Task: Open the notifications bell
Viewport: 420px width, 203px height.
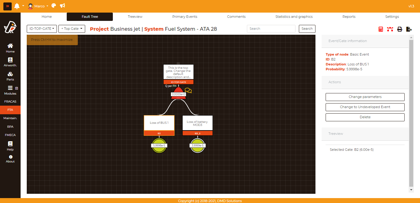Action: (17, 6)
